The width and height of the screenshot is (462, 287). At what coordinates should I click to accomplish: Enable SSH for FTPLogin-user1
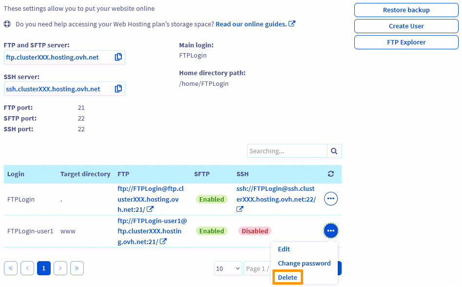(x=254, y=230)
